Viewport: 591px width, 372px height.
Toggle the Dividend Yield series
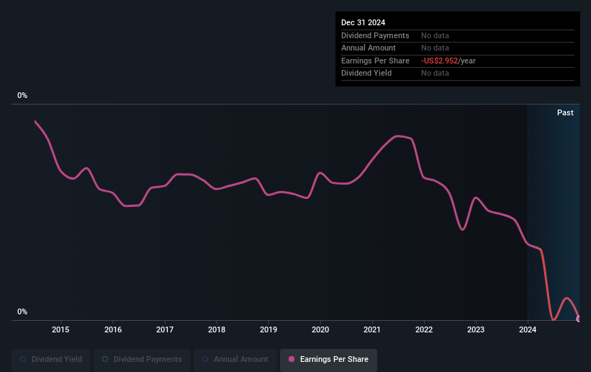coord(51,360)
